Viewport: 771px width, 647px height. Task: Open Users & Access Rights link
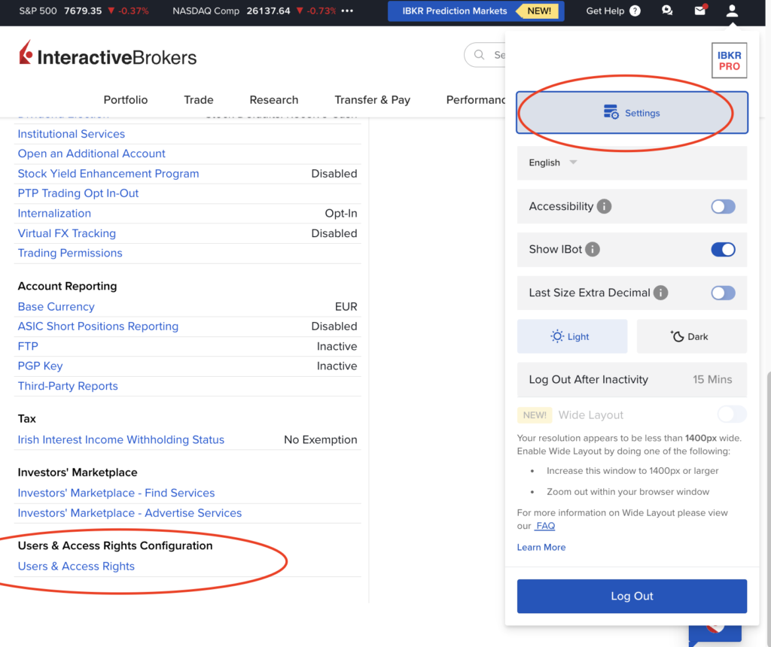tap(76, 566)
